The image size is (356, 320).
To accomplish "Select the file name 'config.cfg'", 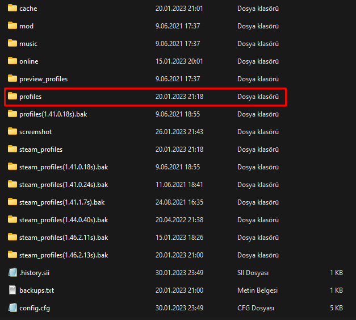I will click(x=35, y=308).
